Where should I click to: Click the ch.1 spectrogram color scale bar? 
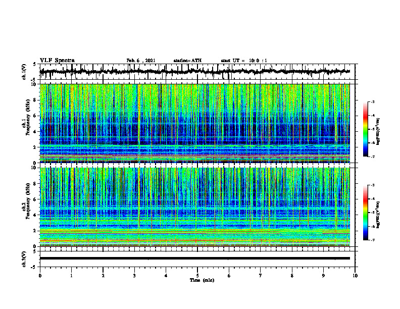coord(366,129)
